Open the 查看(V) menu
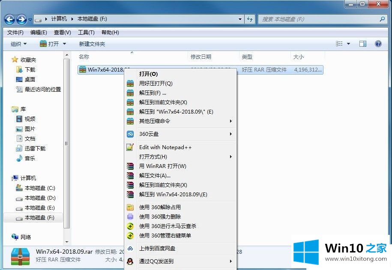The image size is (392, 270). pos(62,33)
